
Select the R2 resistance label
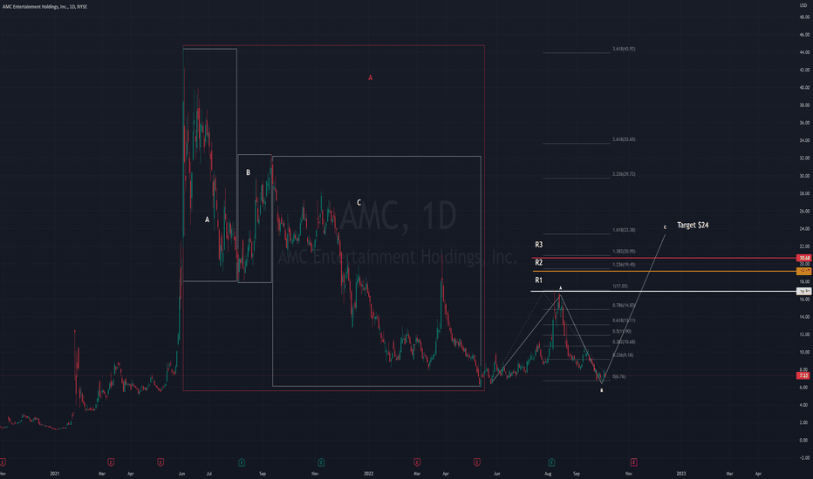(539, 262)
